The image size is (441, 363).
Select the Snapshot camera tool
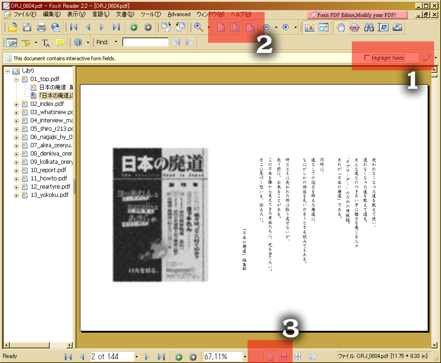pos(397,27)
